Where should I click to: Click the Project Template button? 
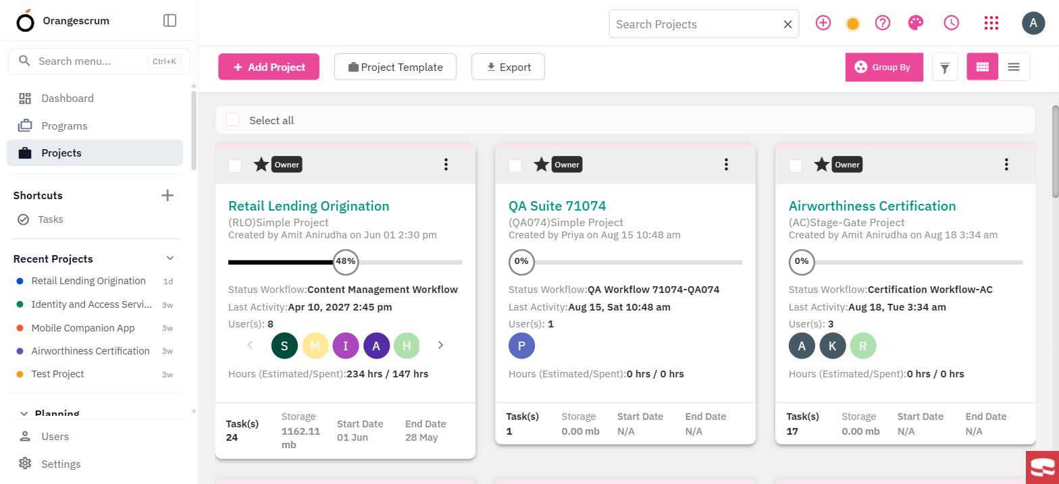(395, 67)
